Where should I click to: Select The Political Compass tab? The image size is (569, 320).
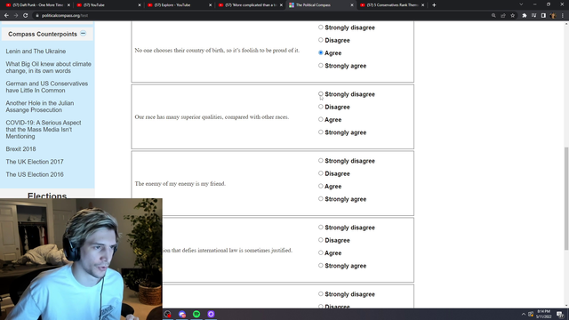tap(321, 5)
